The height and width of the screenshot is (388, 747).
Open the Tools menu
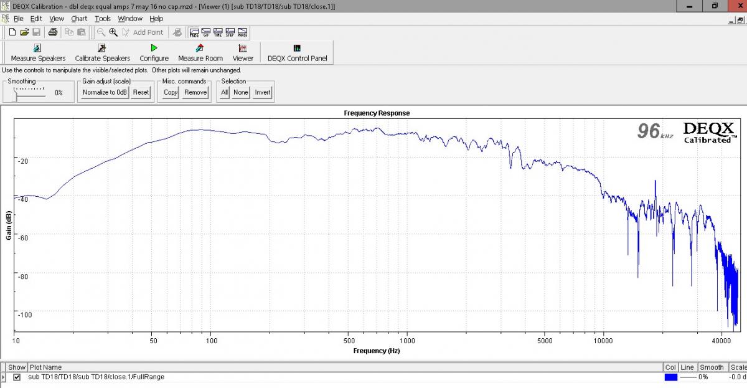(103, 19)
